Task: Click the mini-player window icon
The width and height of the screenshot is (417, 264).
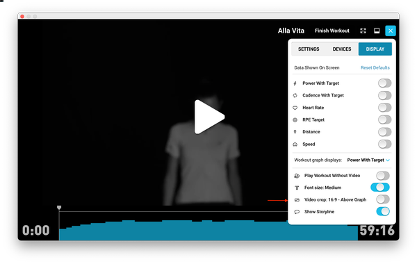Action: pos(377,31)
